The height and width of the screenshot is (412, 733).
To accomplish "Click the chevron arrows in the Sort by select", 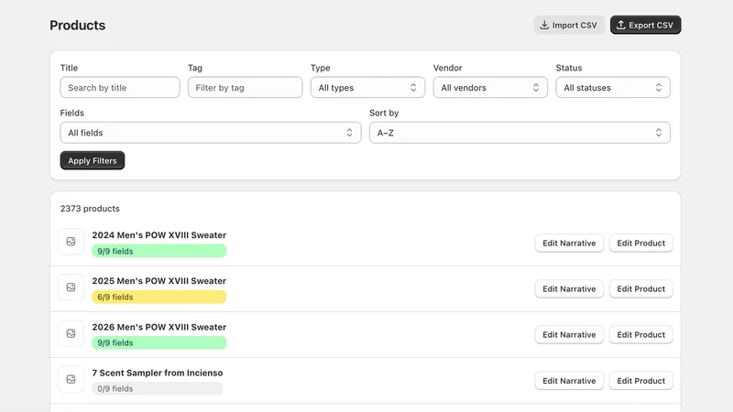I will pyautogui.click(x=658, y=133).
